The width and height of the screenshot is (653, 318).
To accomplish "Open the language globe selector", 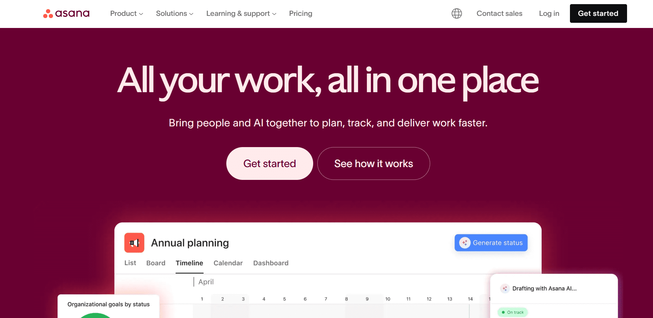I will [x=456, y=13].
